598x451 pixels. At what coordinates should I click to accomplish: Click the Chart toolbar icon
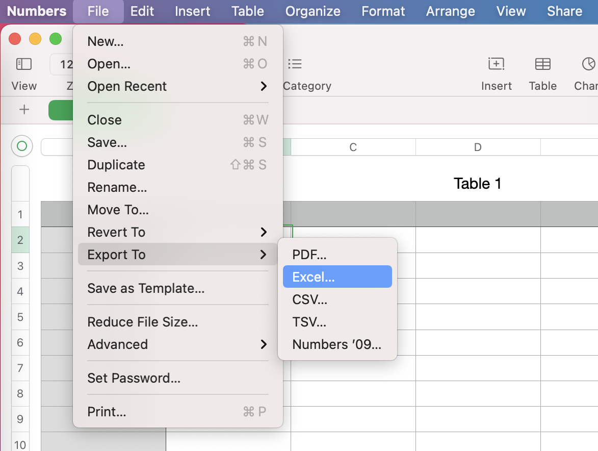click(x=588, y=64)
